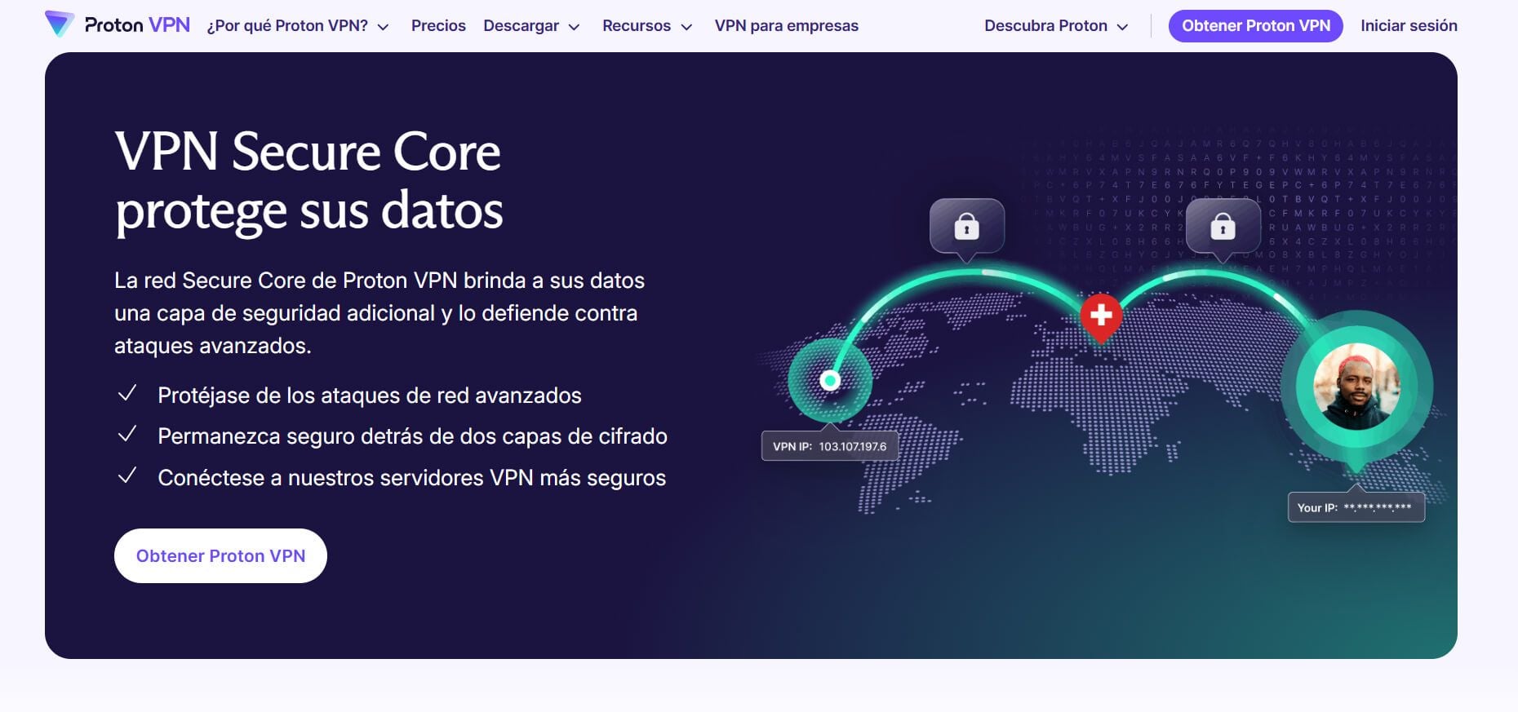Click checkmark beside Conéctese a nuestros servidores

click(127, 476)
